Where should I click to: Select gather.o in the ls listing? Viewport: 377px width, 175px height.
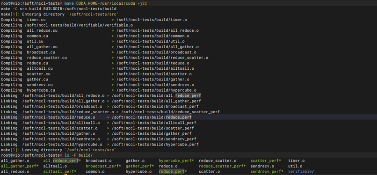(135, 161)
